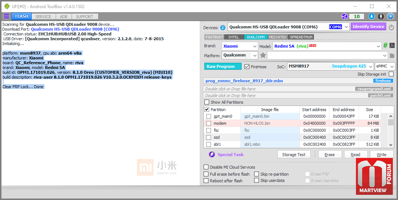This screenshot has width=398, height=200.
Task: Click partition list scrollbar down arrow
Action: (x=391, y=145)
